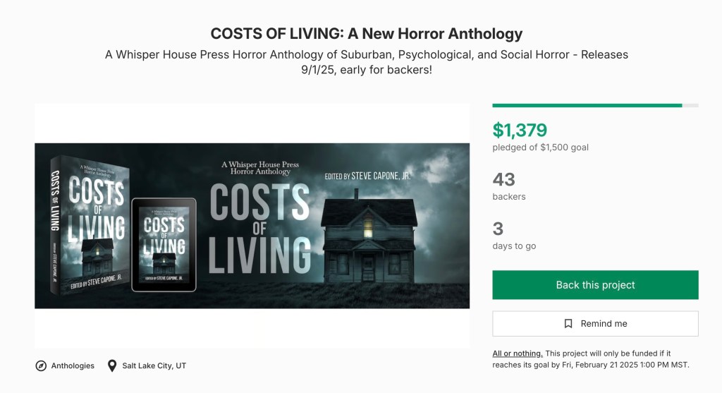Open the All or nothing link
This screenshot has width=722, height=393.
518,353
